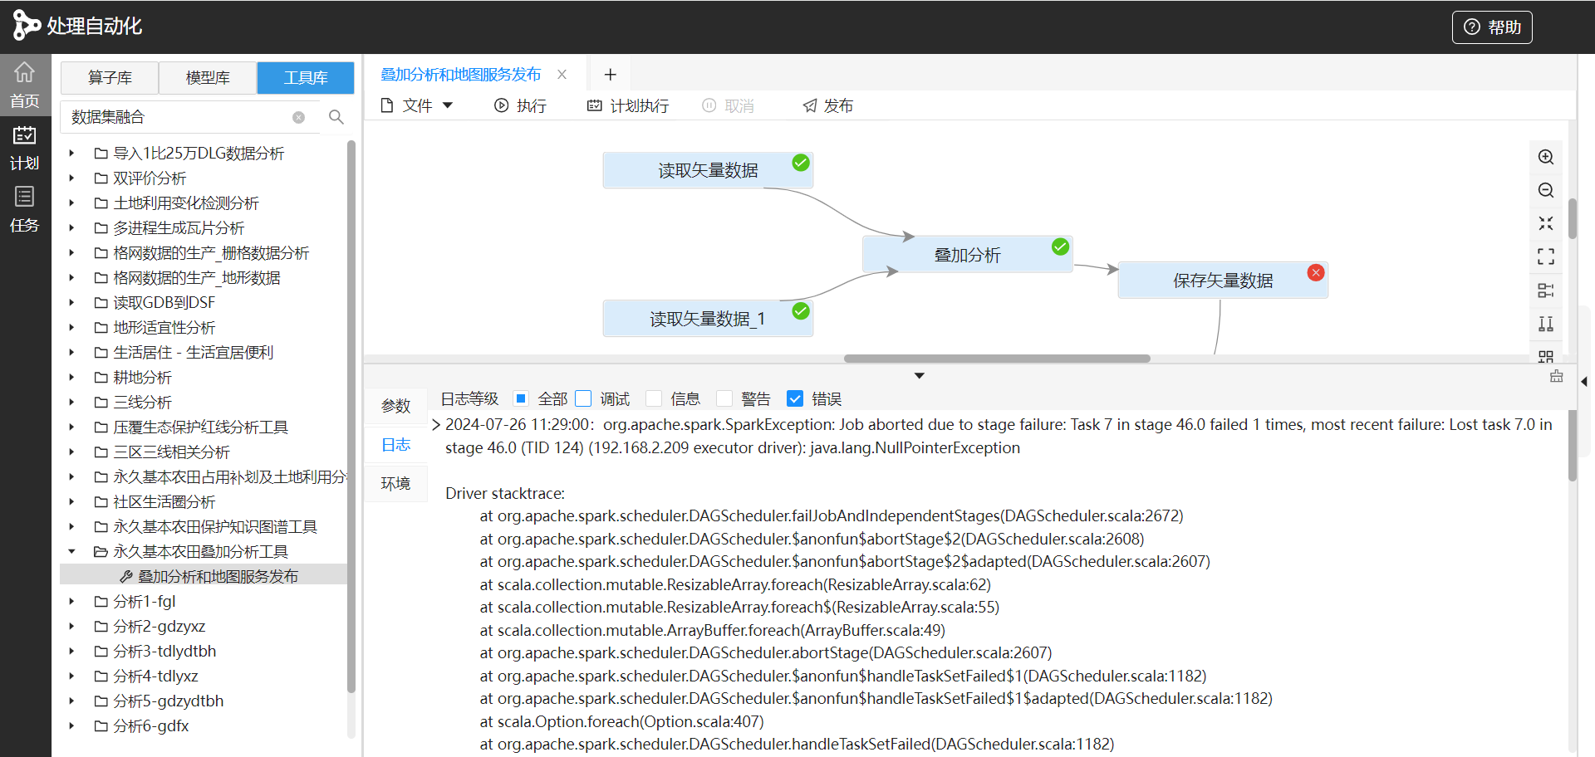This screenshot has width=1595, height=757.
Task: Click the zoom out canvas icon
Action: click(1546, 190)
